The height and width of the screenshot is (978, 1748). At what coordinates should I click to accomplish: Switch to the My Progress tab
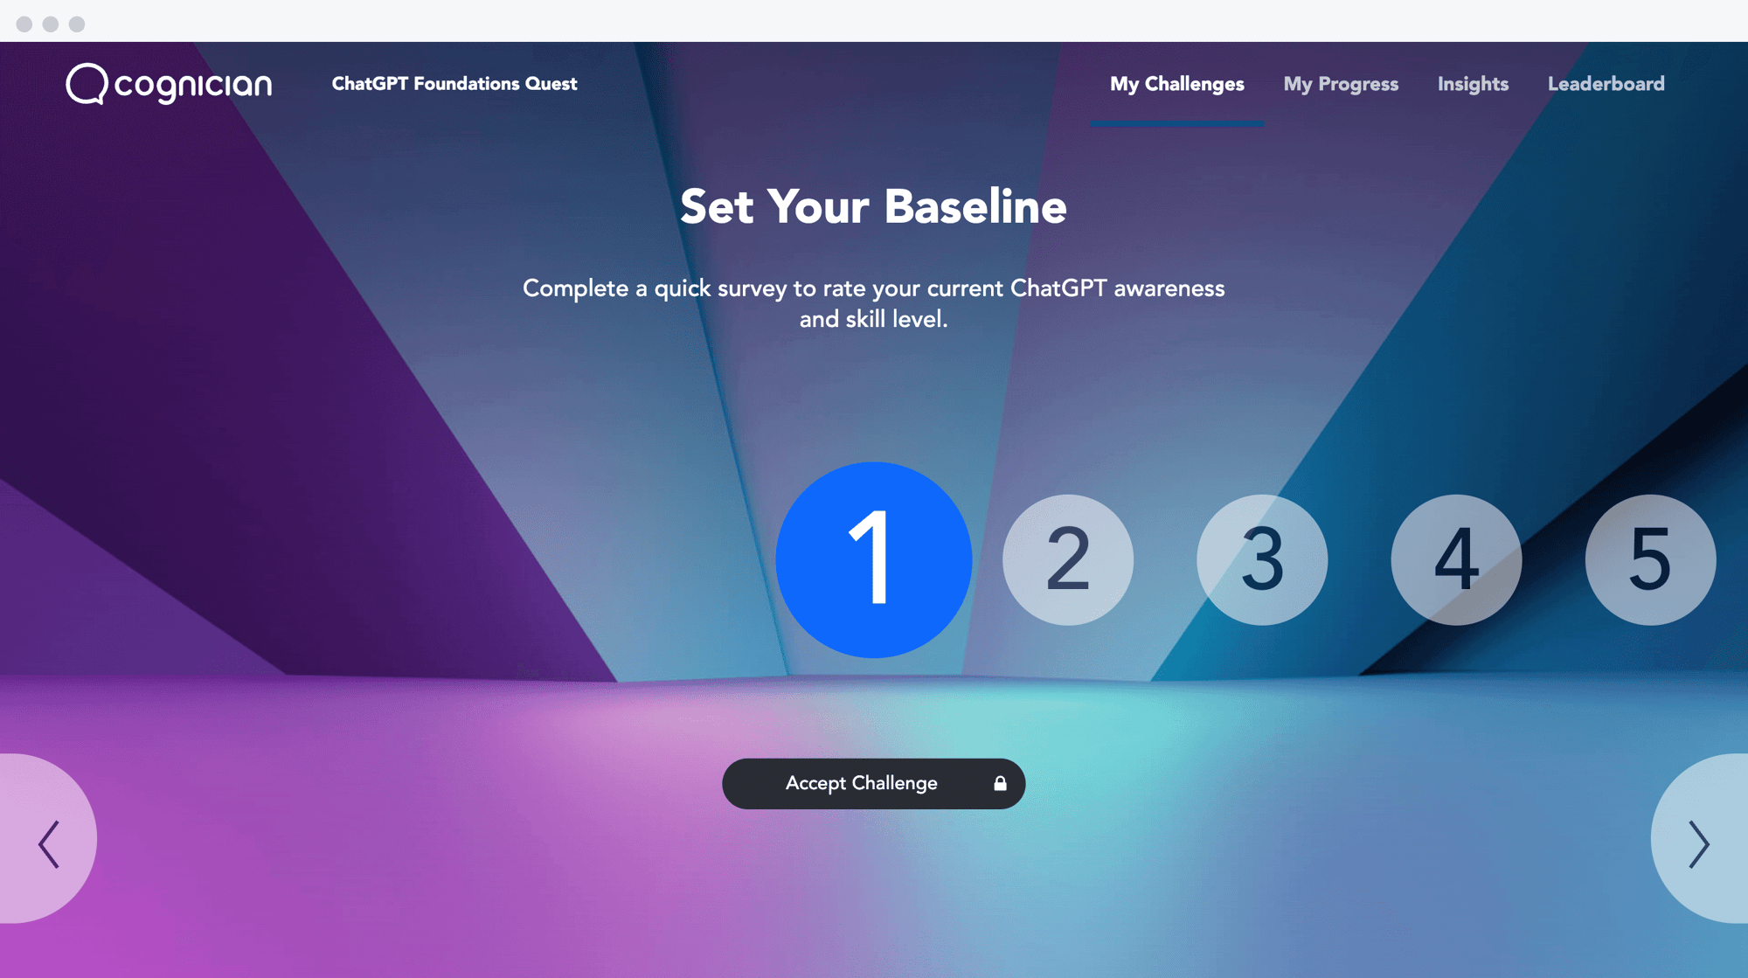click(x=1340, y=83)
